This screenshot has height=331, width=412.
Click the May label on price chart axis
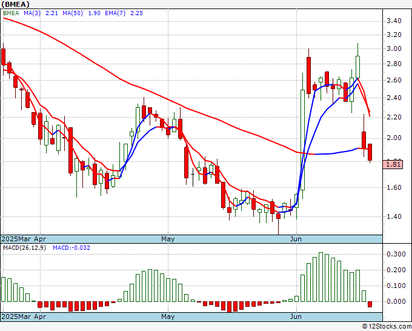click(x=168, y=239)
